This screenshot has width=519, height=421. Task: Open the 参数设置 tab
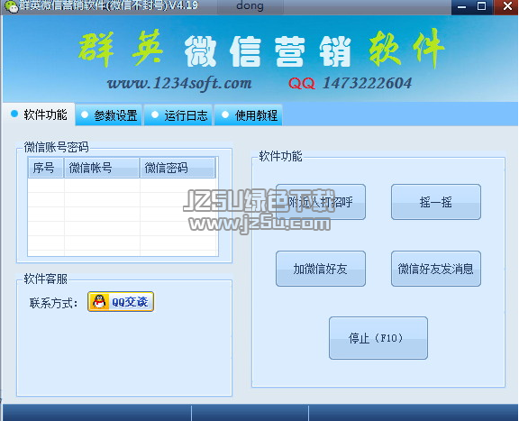pos(109,115)
